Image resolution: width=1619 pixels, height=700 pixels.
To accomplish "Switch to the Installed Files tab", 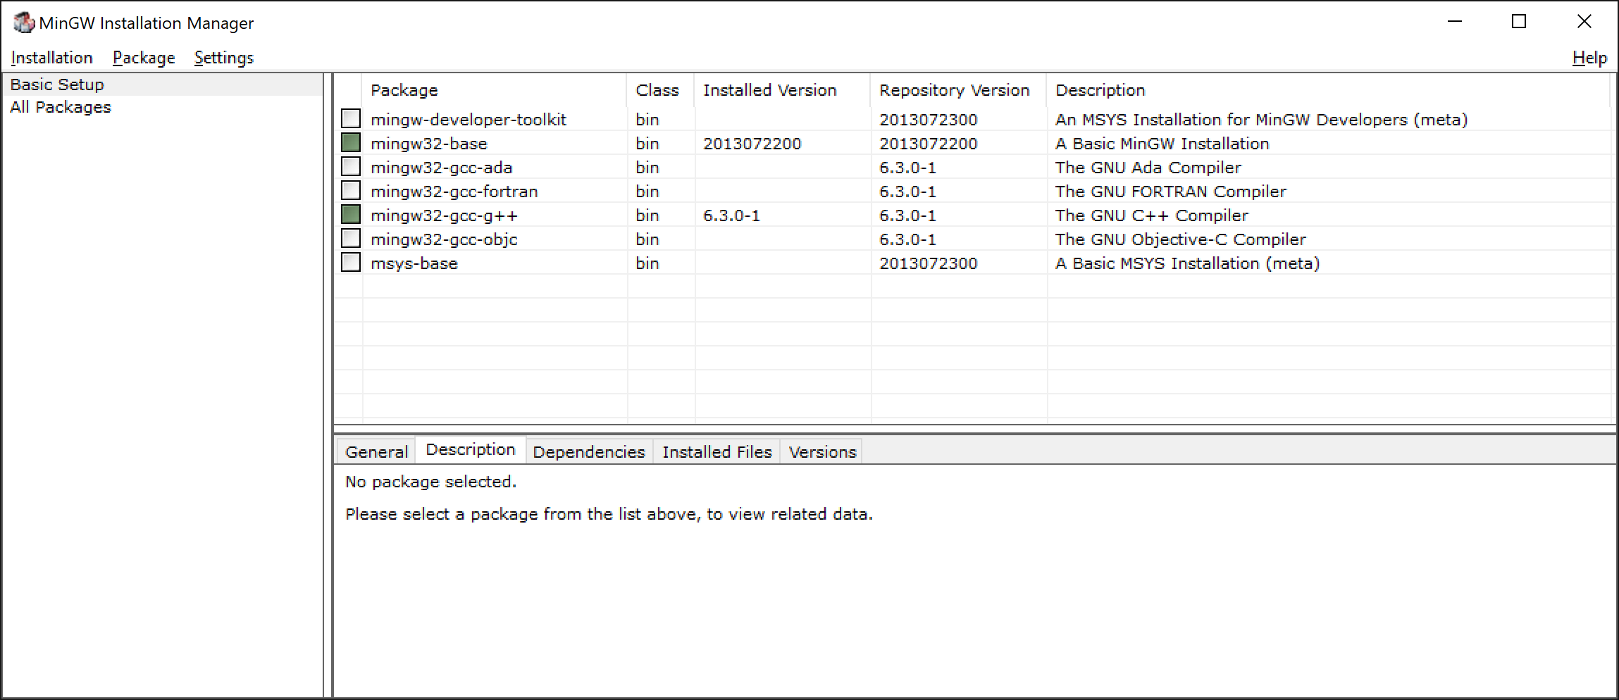I will coord(717,451).
